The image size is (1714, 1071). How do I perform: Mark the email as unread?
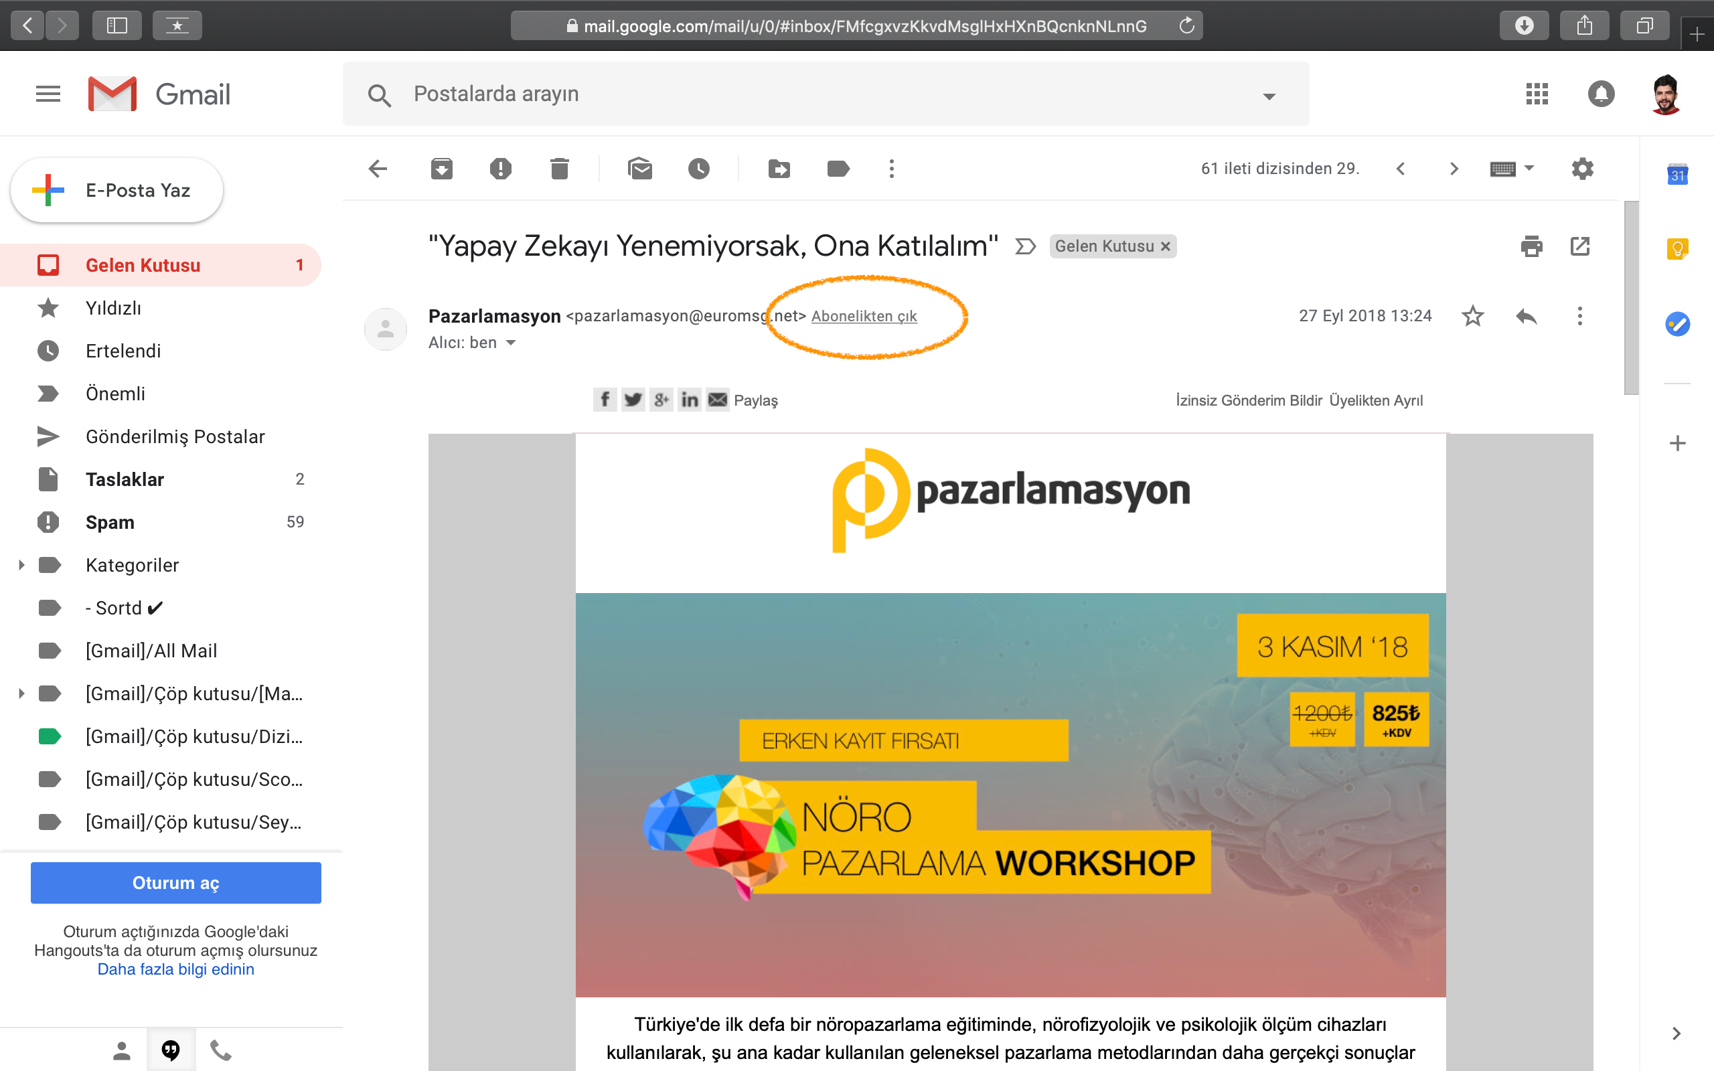click(640, 169)
